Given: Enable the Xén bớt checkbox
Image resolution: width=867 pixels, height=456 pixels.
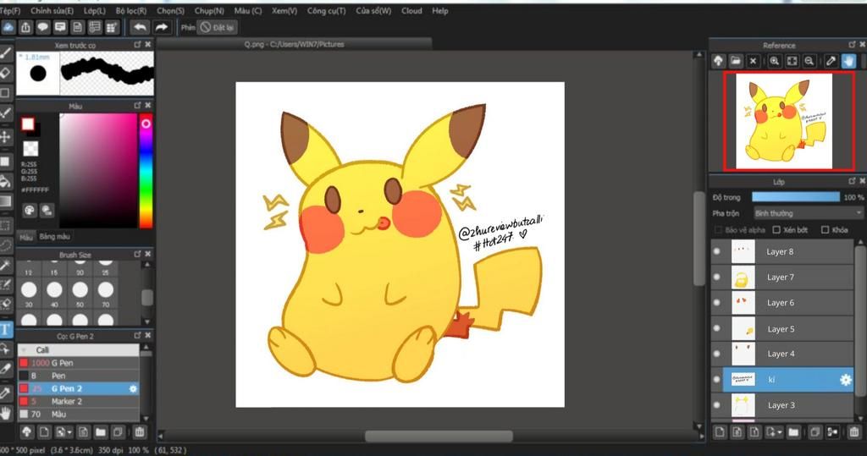Looking at the screenshot, I should click(776, 230).
